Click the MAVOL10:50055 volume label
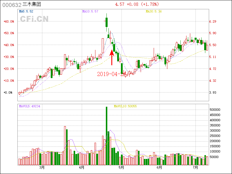The height and width of the screenshot is (174, 232). tap(125, 106)
